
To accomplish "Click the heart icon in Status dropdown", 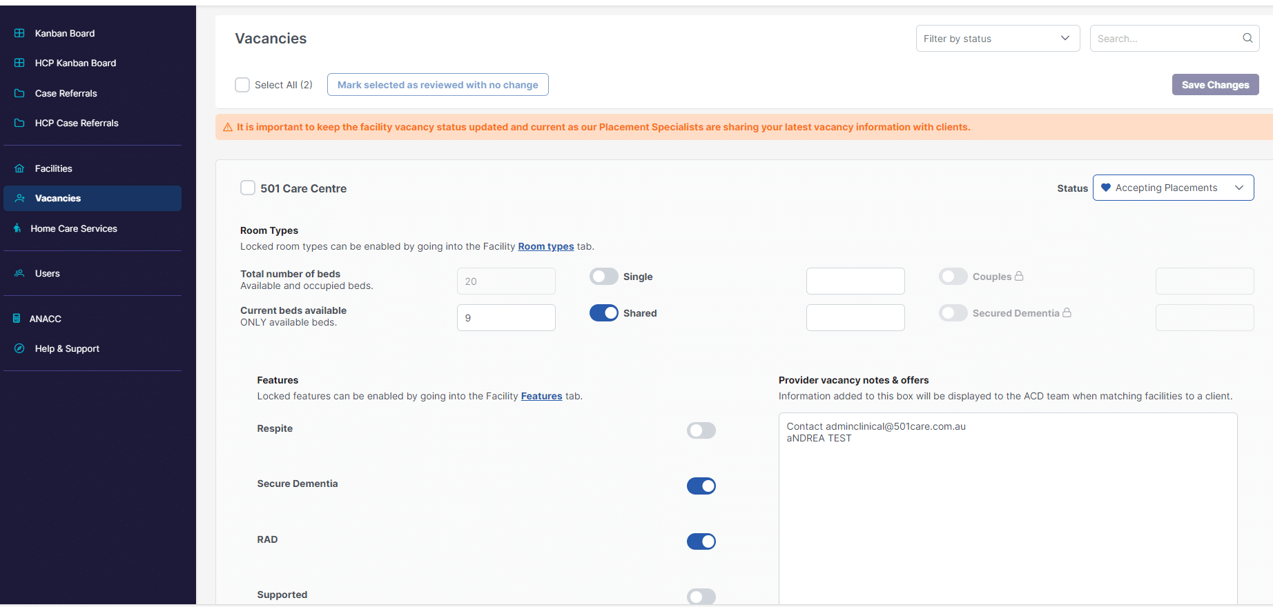I will click(x=1106, y=188).
